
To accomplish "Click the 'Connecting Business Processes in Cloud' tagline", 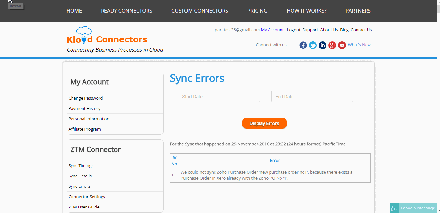I will pos(115,50).
